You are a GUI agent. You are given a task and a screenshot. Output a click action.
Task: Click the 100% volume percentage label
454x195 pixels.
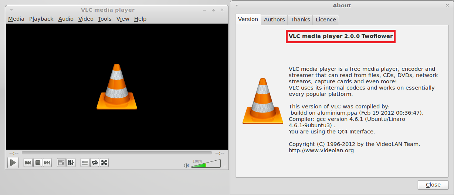[197, 161]
